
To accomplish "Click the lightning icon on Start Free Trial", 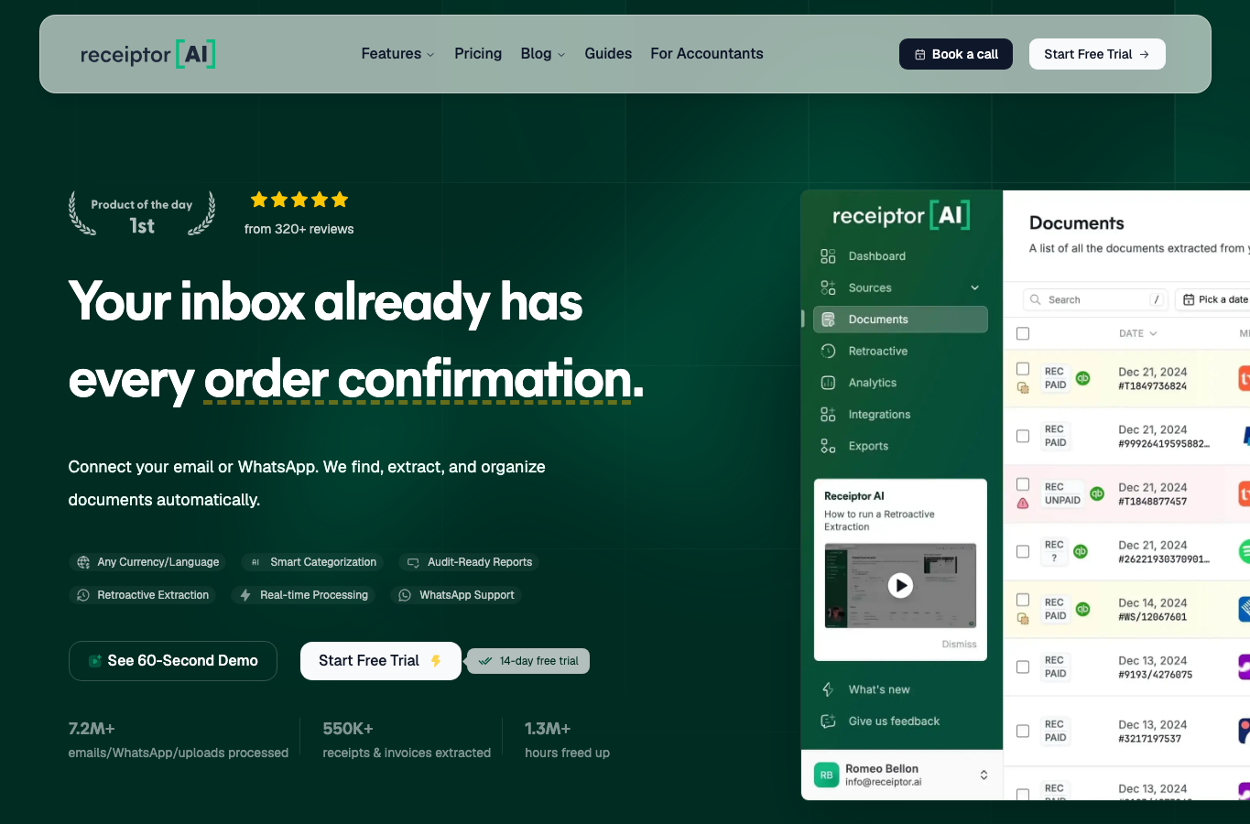I will (x=436, y=661).
